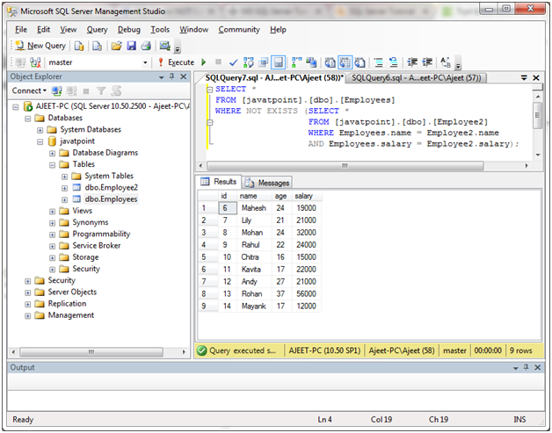Toggle auto-hide pin on Output panel
This screenshot has height=433, width=552.
tap(526, 367)
